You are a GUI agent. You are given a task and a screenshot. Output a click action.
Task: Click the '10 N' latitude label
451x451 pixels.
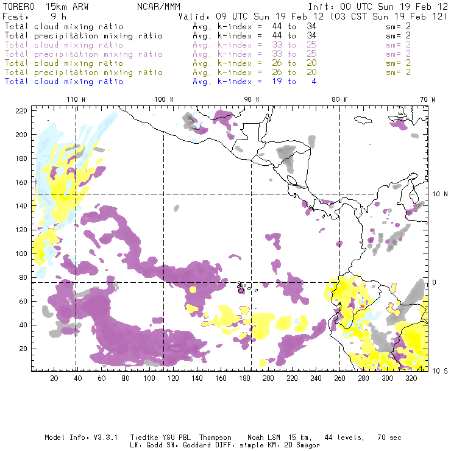click(x=440, y=194)
